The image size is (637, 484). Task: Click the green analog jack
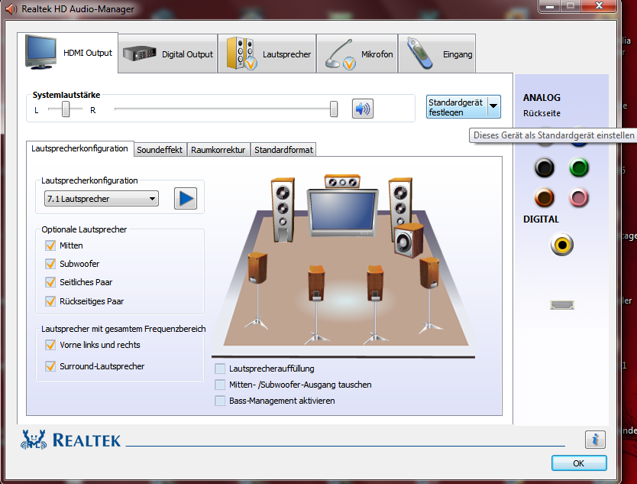click(x=578, y=167)
